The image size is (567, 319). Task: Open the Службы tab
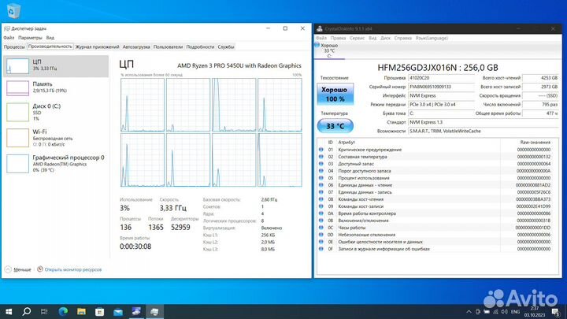tap(226, 46)
